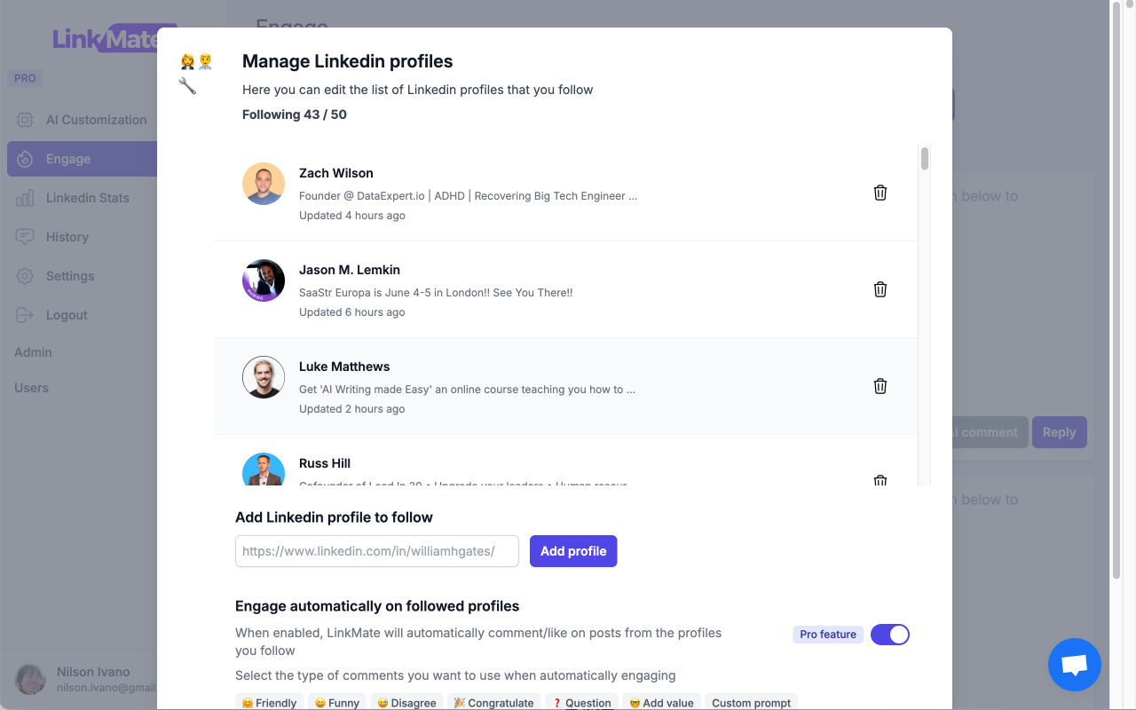Click the LinkedIn profile URL input field

tap(376, 551)
